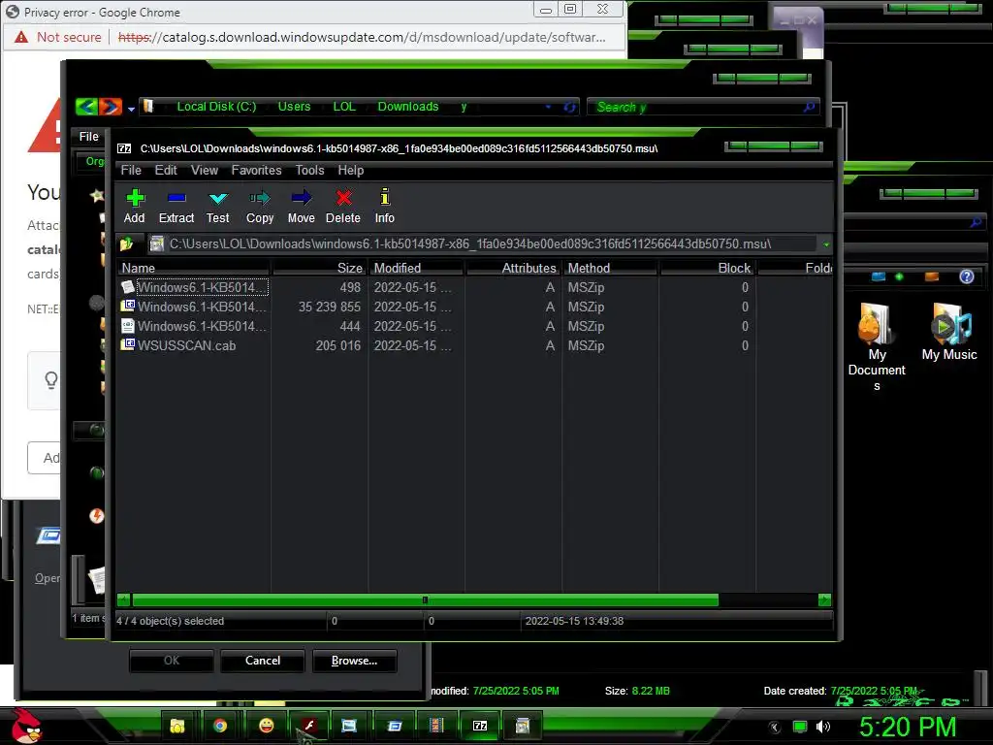993x745 pixels.
Task: Sort by the Method column header
Action: 610,268
